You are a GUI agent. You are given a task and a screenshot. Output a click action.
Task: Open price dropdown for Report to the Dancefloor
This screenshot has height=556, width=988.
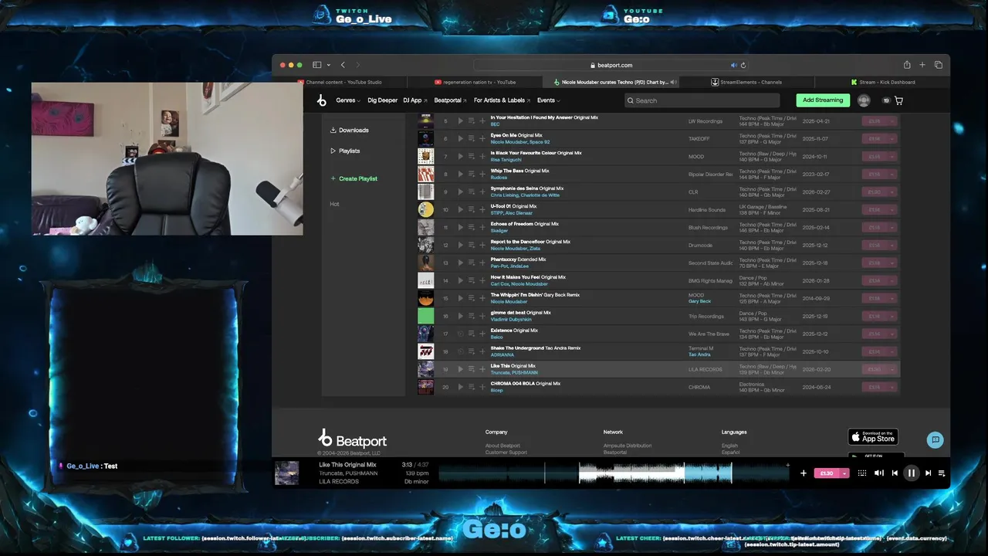click(x=892, y=245)
